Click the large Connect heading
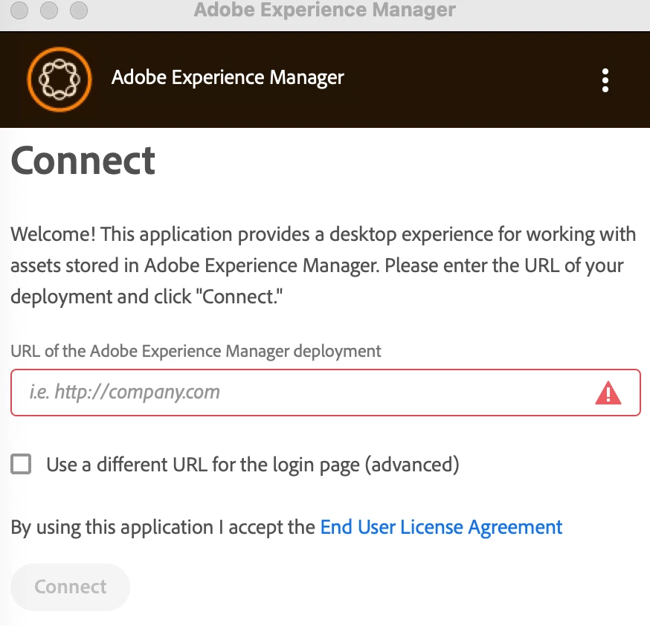 click(83, 161)
